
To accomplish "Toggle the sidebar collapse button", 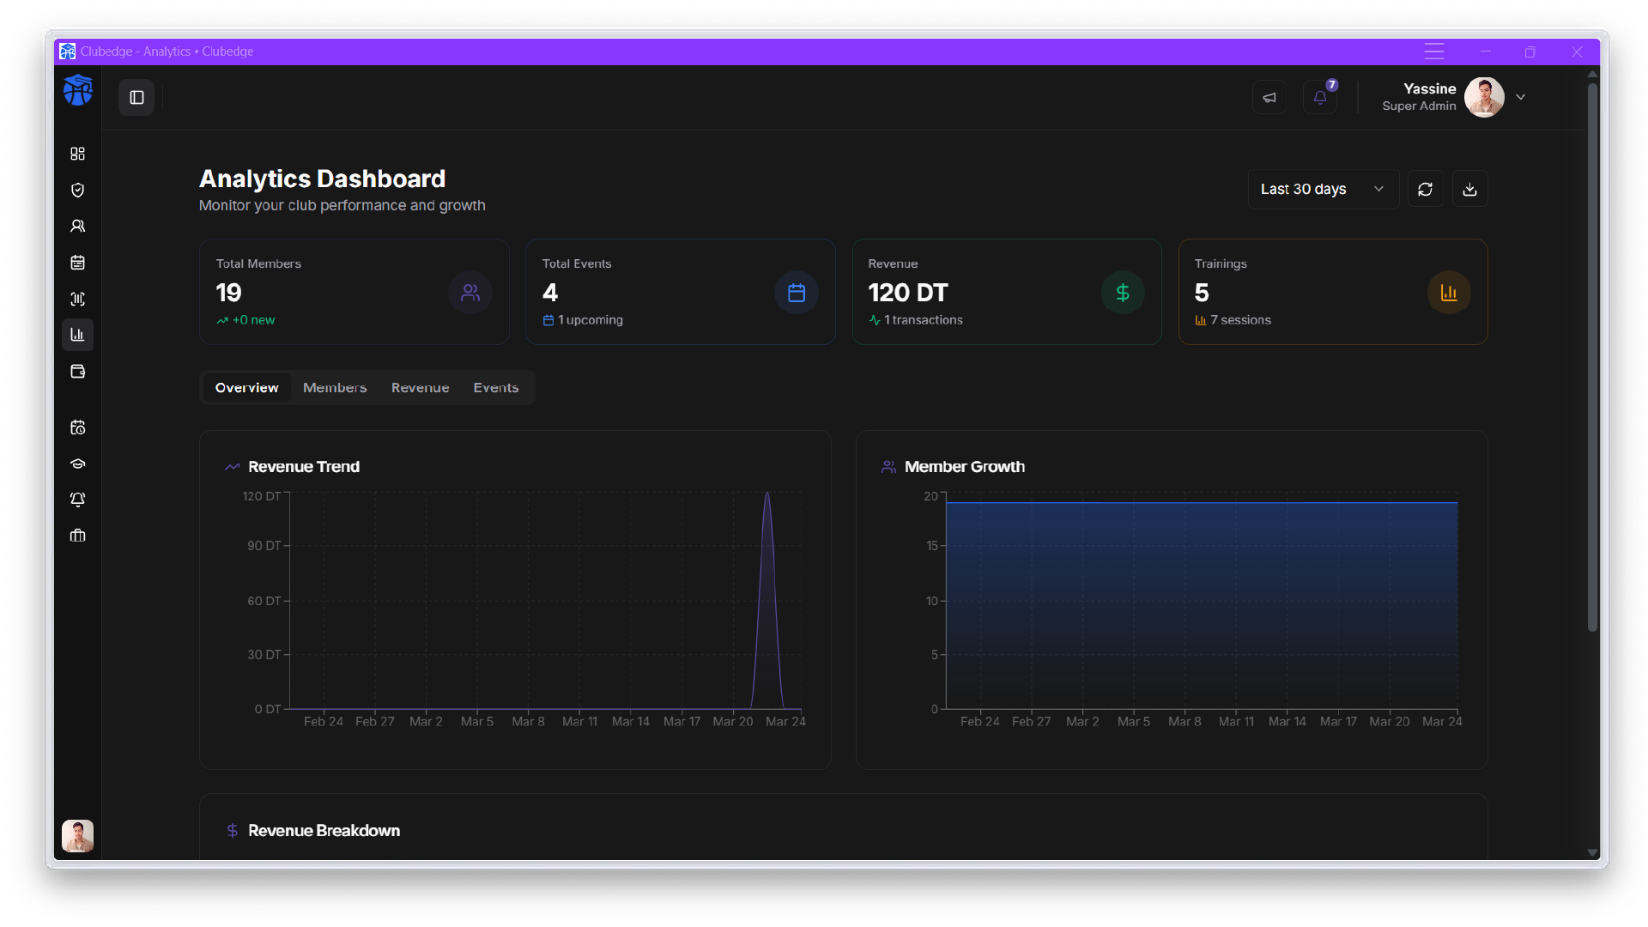I will (x=136, y=98).
